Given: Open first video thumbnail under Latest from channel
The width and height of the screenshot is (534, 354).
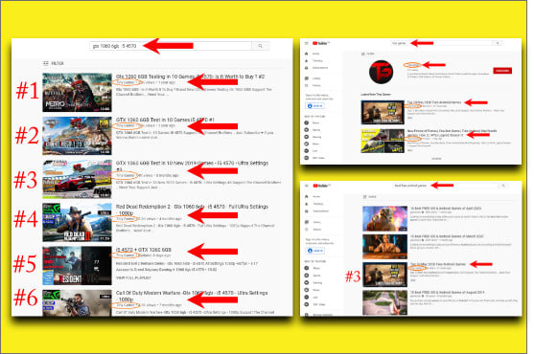Looking at the screenshot, I should (x=383, y=112).
